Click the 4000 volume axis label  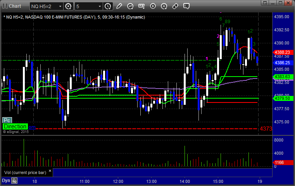pyautogui.click(x=279, y=153)
